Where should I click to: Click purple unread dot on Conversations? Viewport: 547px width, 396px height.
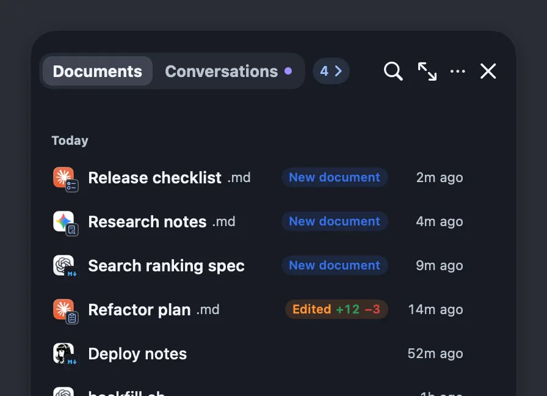[288, 71]
